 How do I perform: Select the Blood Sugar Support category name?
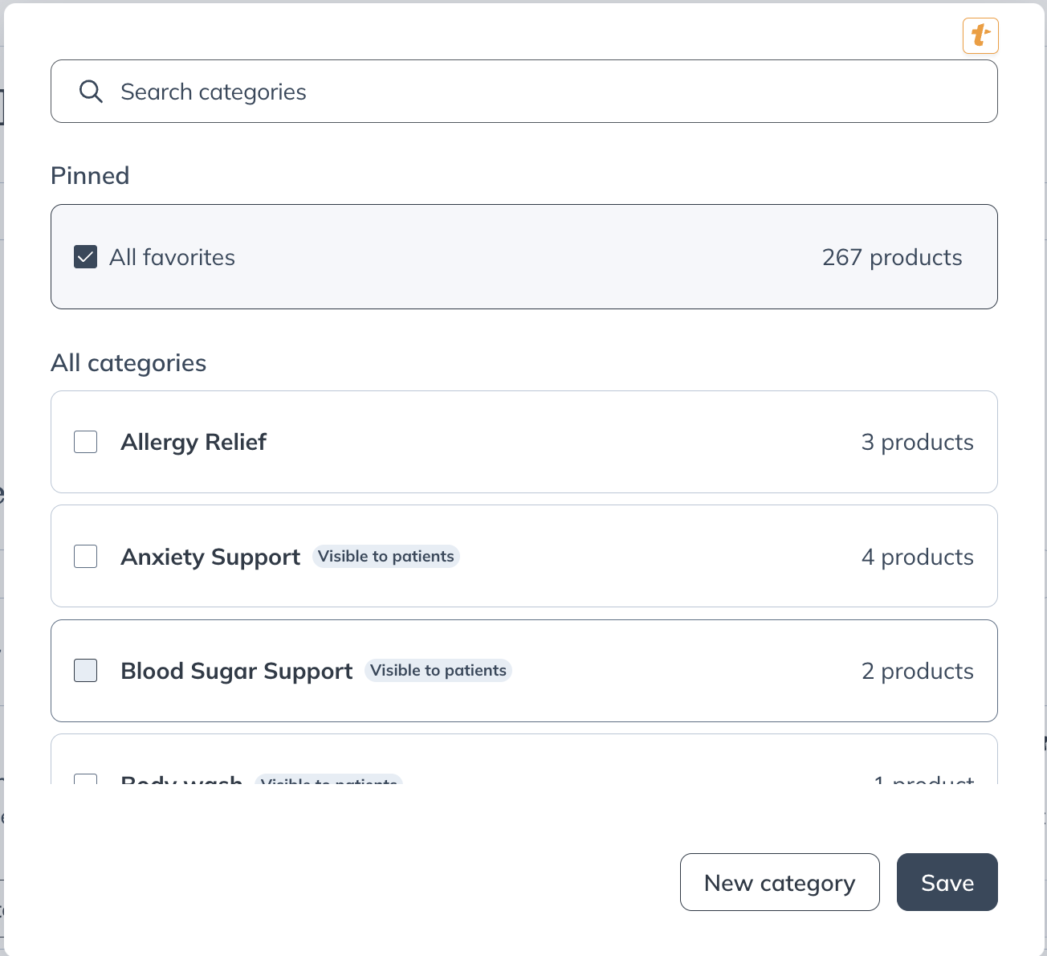pos(237,671)
